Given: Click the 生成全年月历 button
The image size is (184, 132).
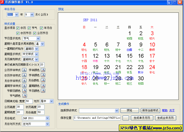Looking at the screenshot, I should pyautogui.click(x=165, y=118).
